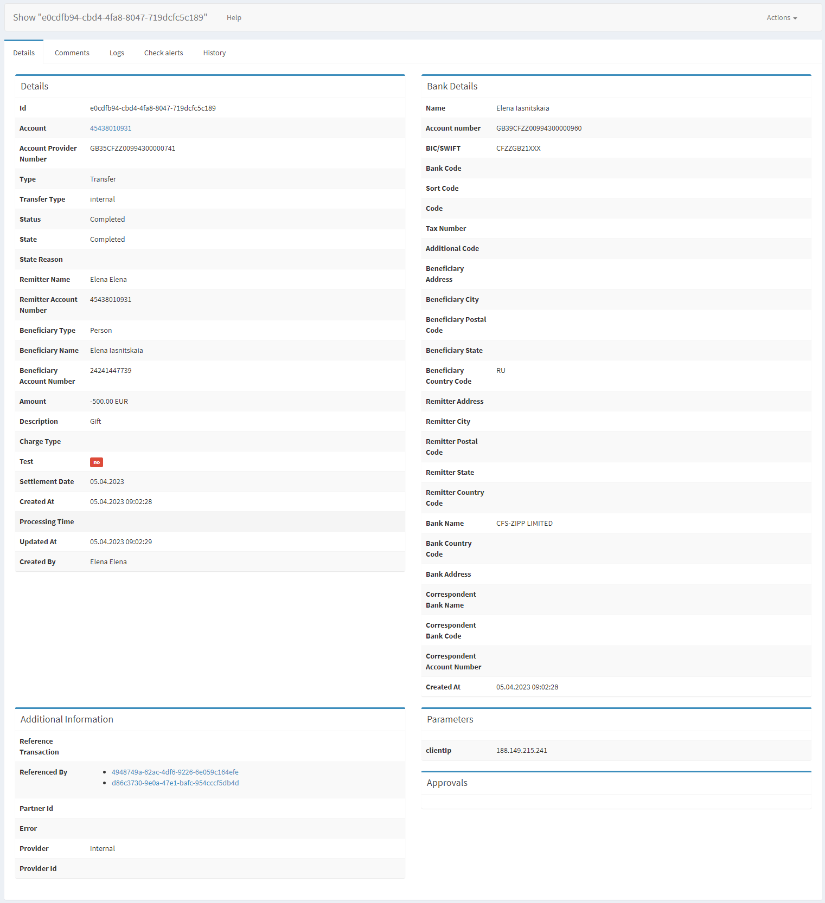
Task: Click the transaction Id value text
Action: point(152,108)
